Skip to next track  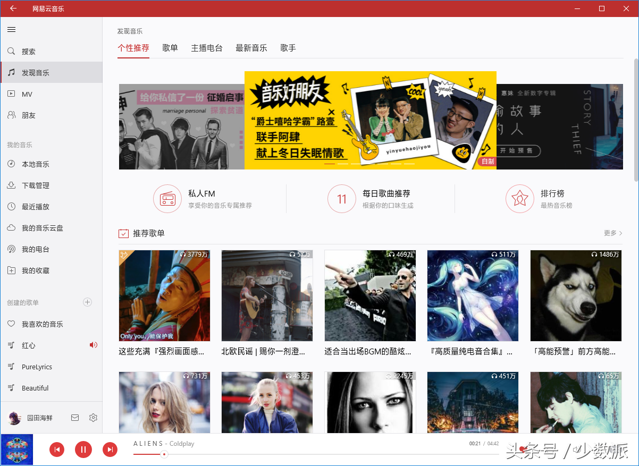[x=110, y=450]
